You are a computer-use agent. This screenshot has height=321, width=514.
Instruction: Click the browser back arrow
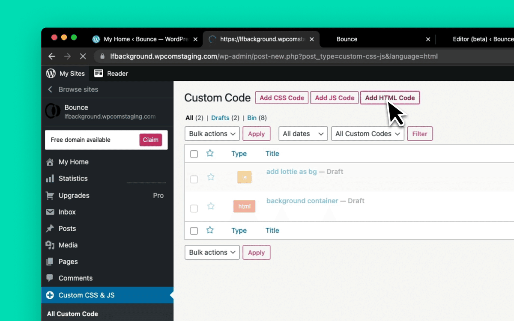(52, 56)
